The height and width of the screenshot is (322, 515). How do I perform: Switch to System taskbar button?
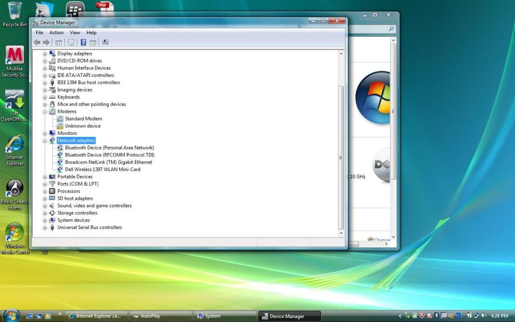[225, 316]
